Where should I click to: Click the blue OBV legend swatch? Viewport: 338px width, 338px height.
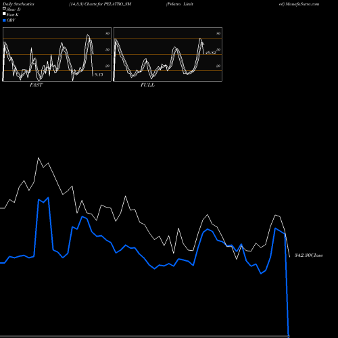click(4, 20)
